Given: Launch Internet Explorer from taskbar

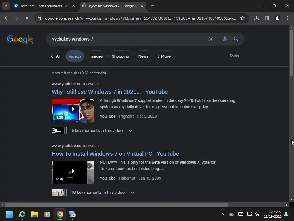Looking at the screenshot, I should [x=22, y=214].
